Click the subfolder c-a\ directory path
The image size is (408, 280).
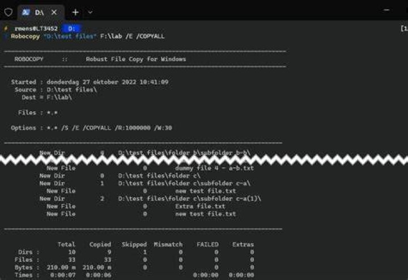point(184,183)
